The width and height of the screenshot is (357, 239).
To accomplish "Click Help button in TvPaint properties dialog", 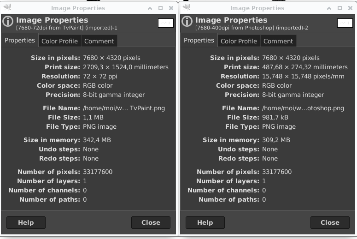I will coord(26,222).
